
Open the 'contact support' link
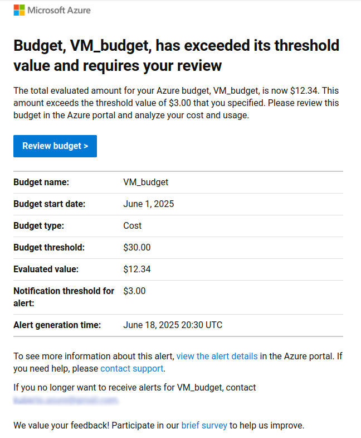pyautogui.click(x=131, y=368)
